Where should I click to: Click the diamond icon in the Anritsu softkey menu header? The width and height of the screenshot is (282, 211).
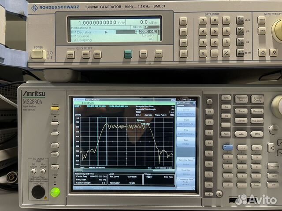pos(194,103)
